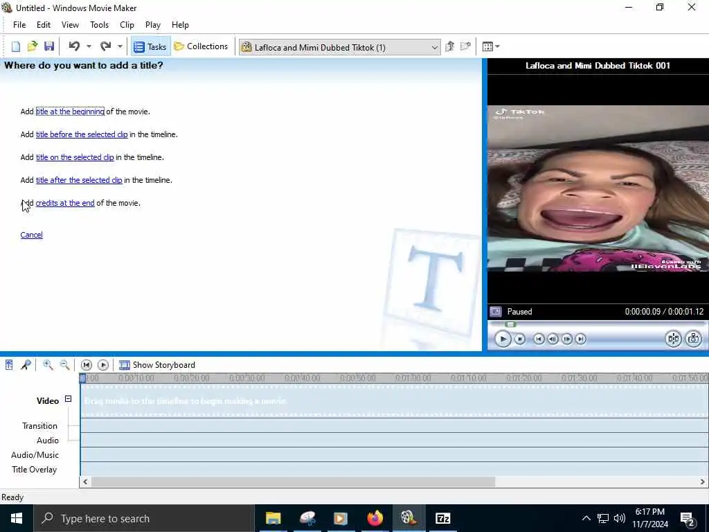Open the redo history dropdown arrow
Screen dimensions: 709x532
click(120, 46)
